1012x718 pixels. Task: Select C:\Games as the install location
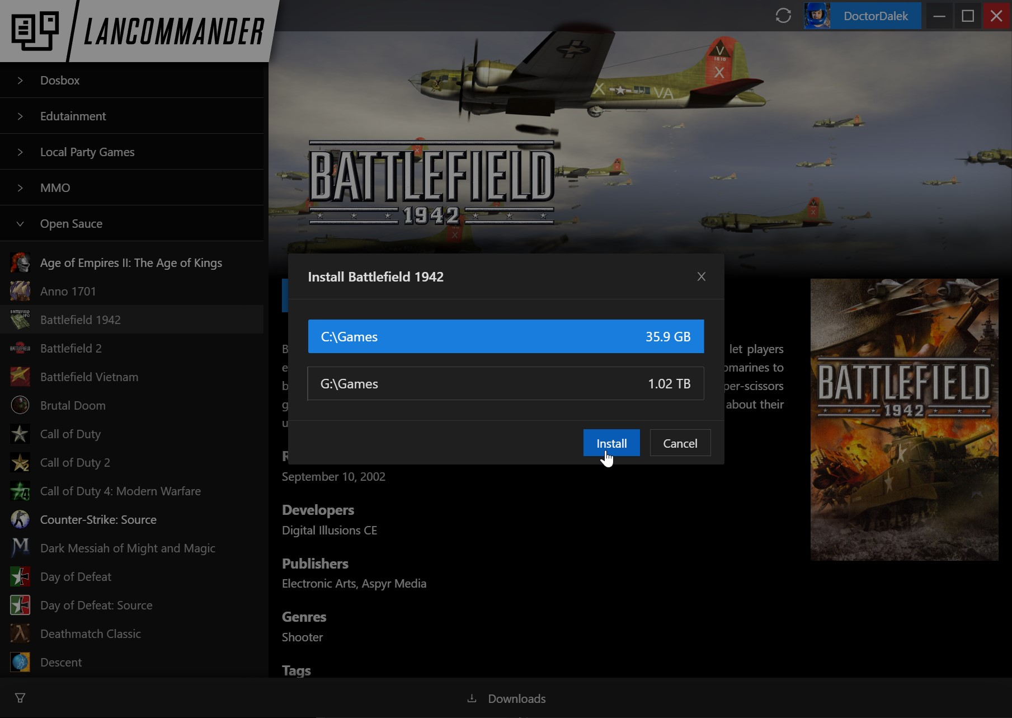pyautogui.click(x=505, y=336)
